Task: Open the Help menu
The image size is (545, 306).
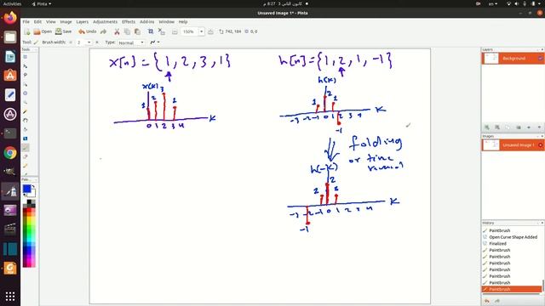Action: pyautogui.click(x=183, y=22)
